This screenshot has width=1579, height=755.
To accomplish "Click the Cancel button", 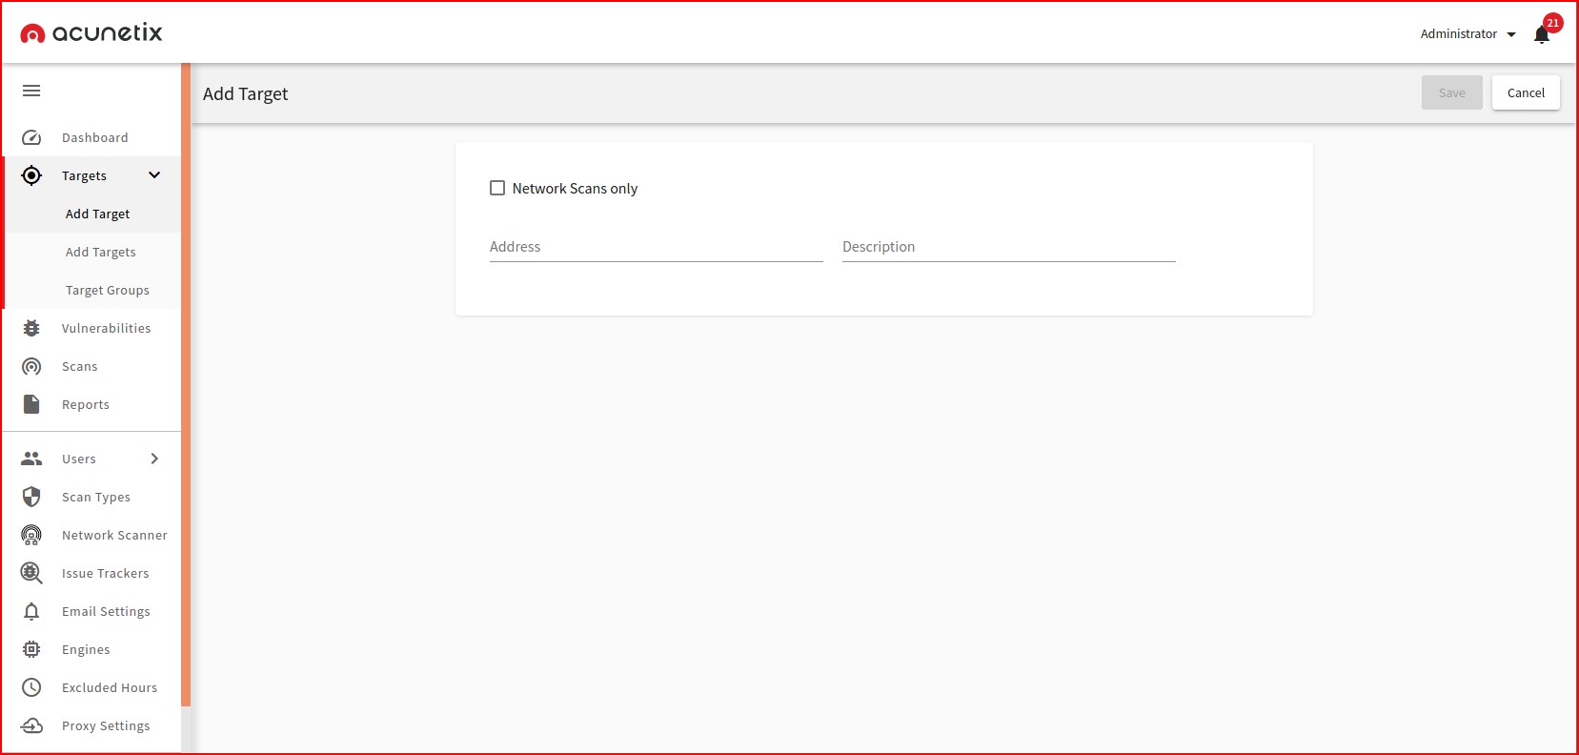I will (1526, 92).
